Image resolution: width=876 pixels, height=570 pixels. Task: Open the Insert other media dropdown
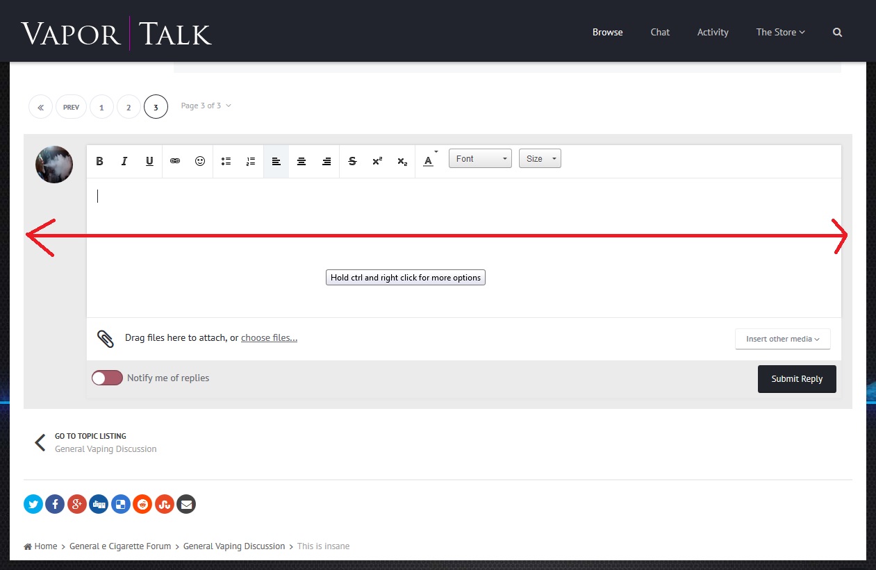click(782, 339)
